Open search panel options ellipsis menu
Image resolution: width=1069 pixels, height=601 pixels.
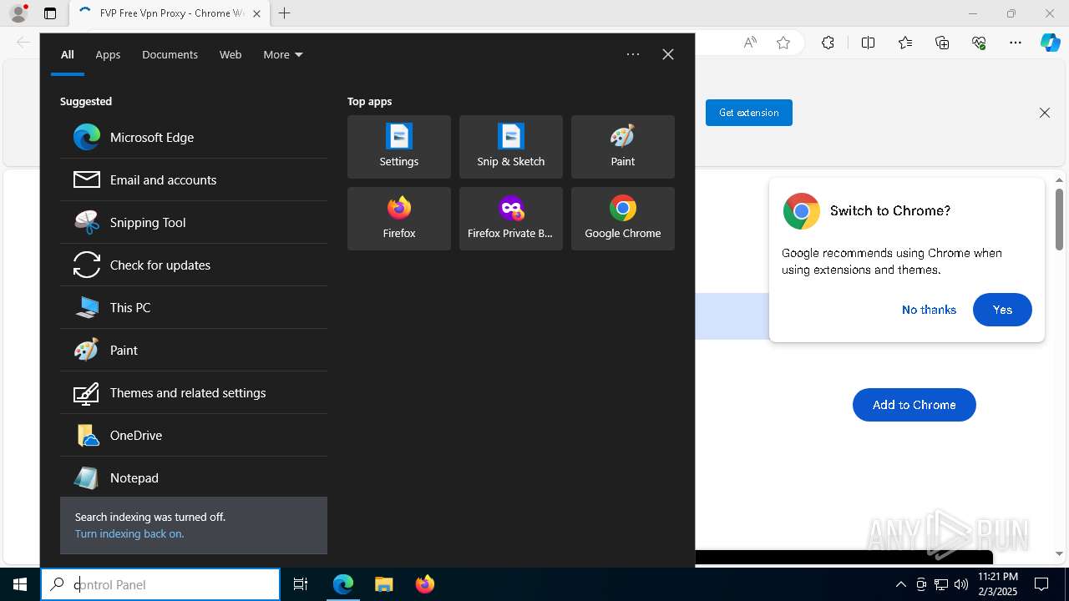pyautogui.click(x=633, y=54)
